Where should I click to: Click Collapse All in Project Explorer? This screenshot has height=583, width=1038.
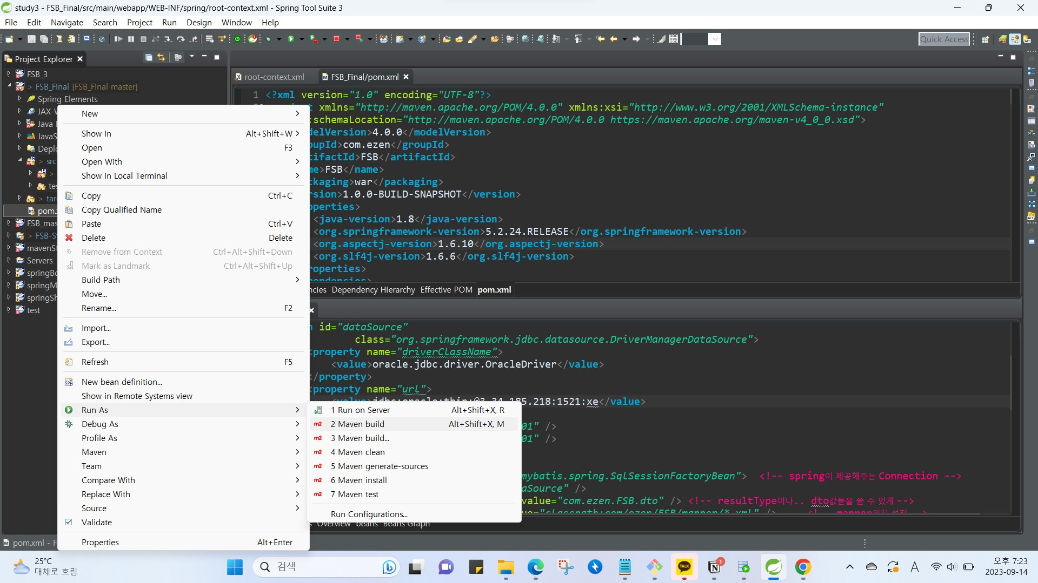point(149,57)
